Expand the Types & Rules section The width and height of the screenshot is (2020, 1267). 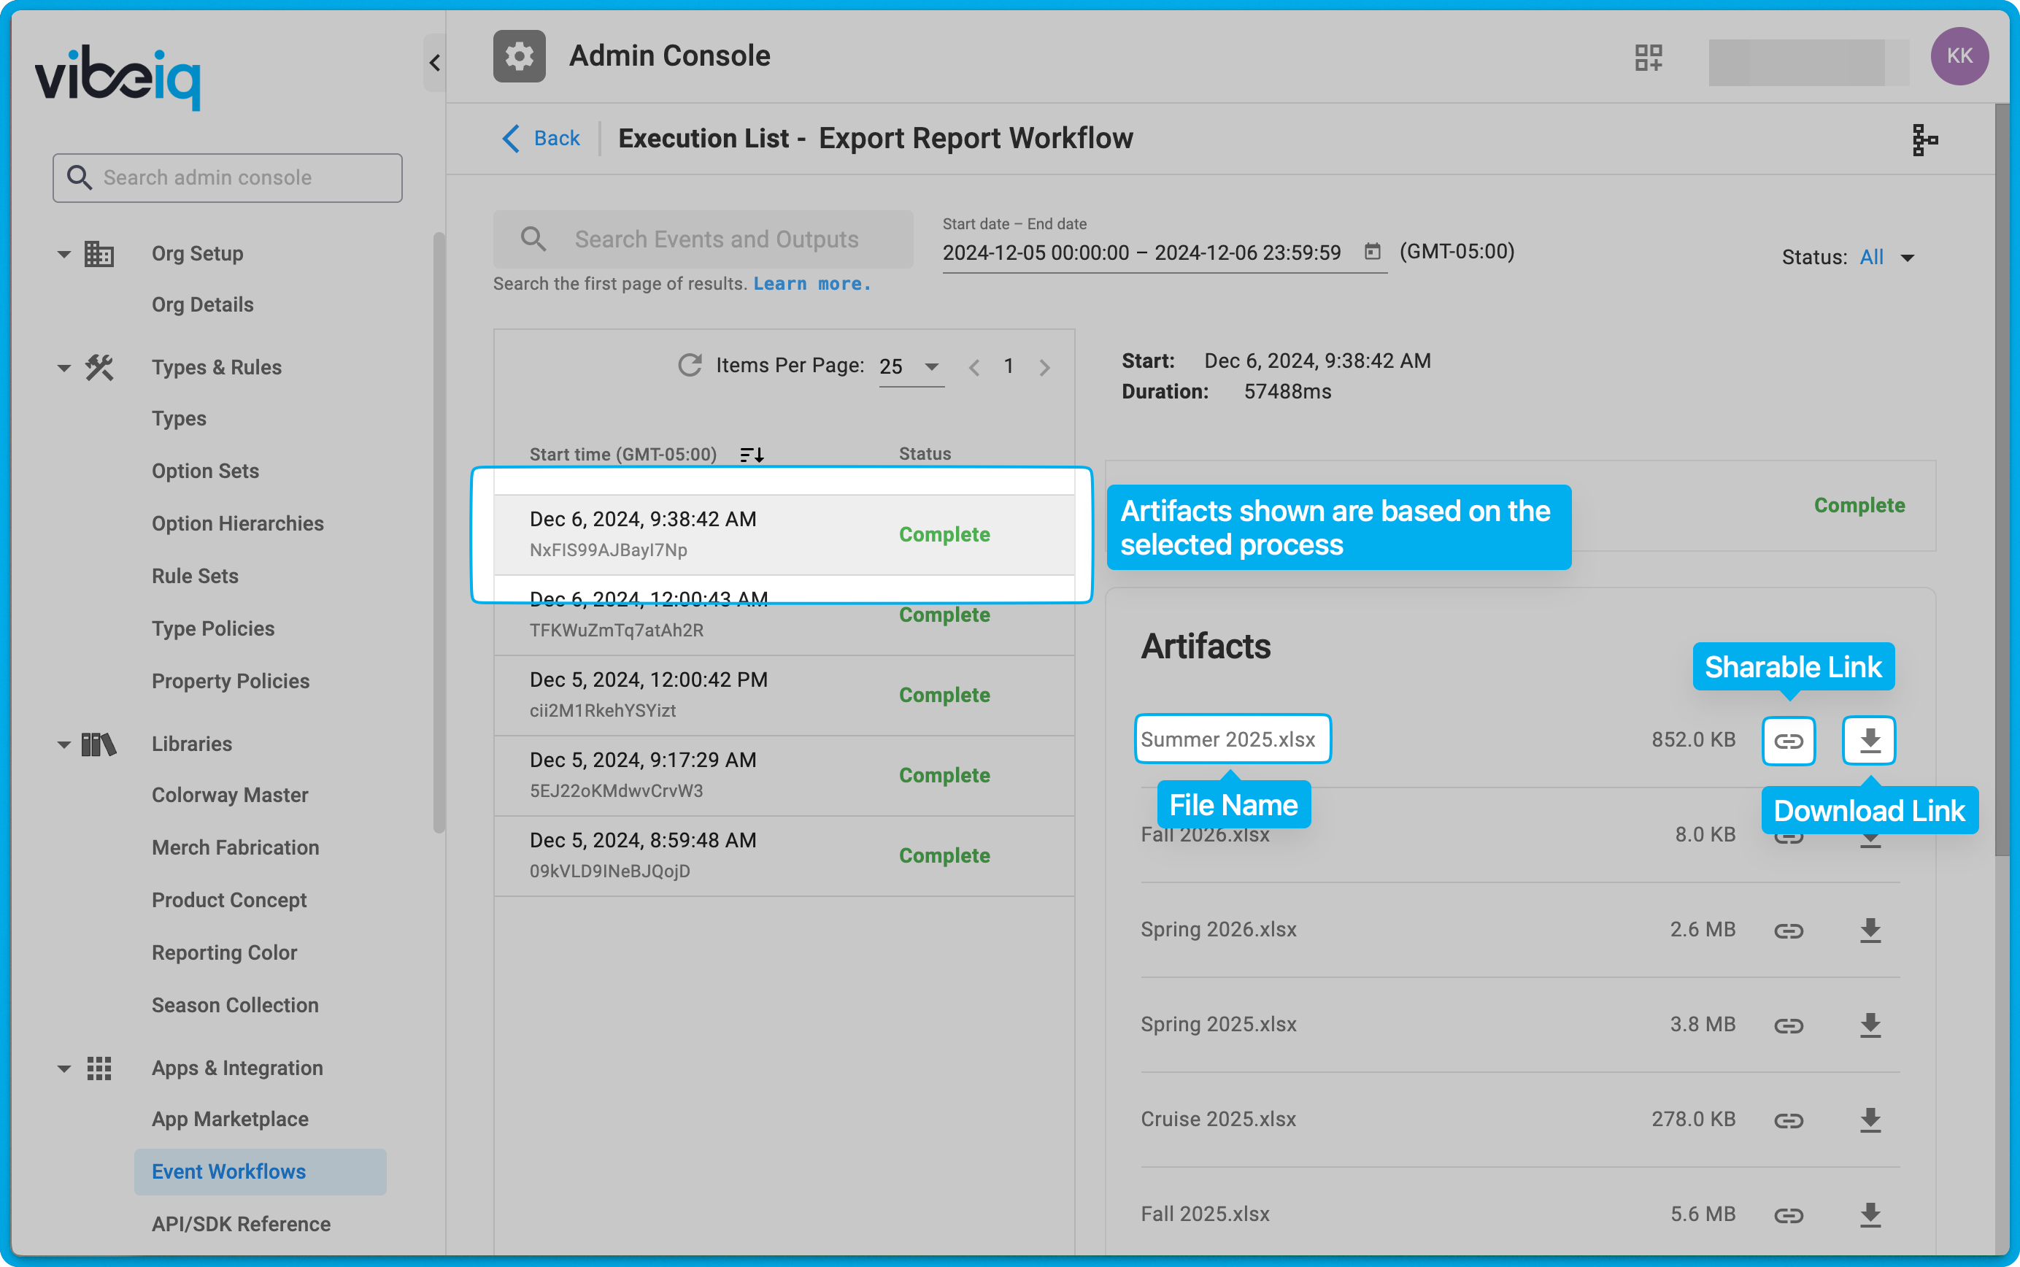pos(63,368)
